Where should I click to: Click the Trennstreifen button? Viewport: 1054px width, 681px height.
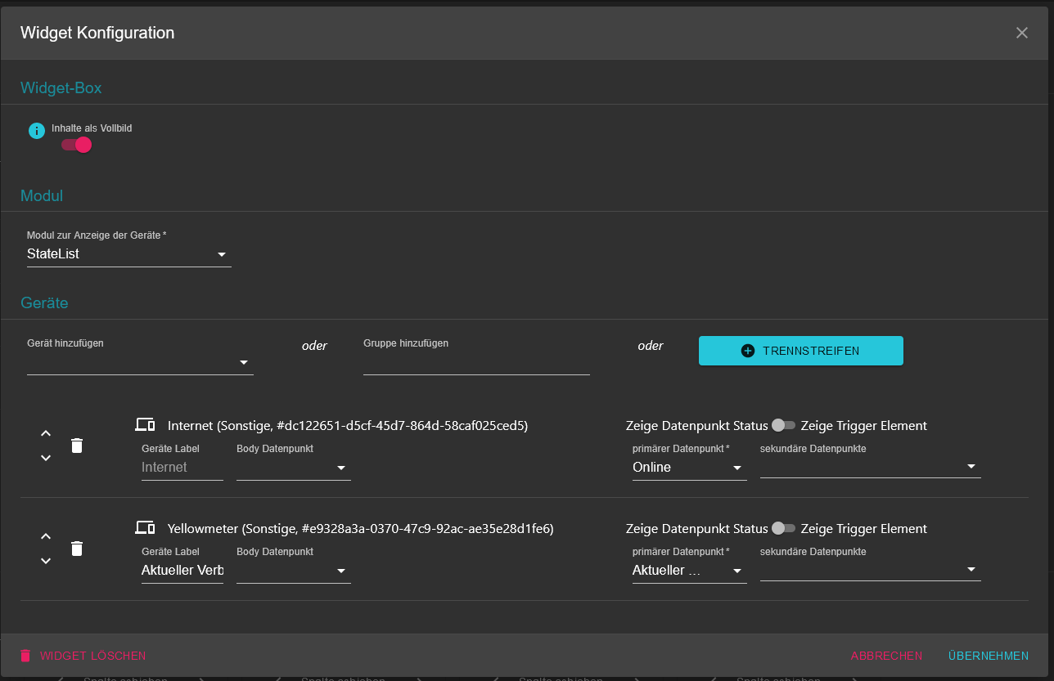tap(801, 351)
